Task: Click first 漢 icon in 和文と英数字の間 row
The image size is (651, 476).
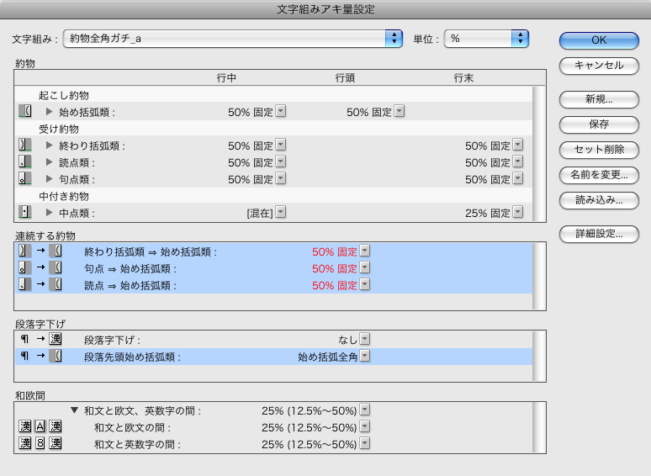Action: coord(25,443)
